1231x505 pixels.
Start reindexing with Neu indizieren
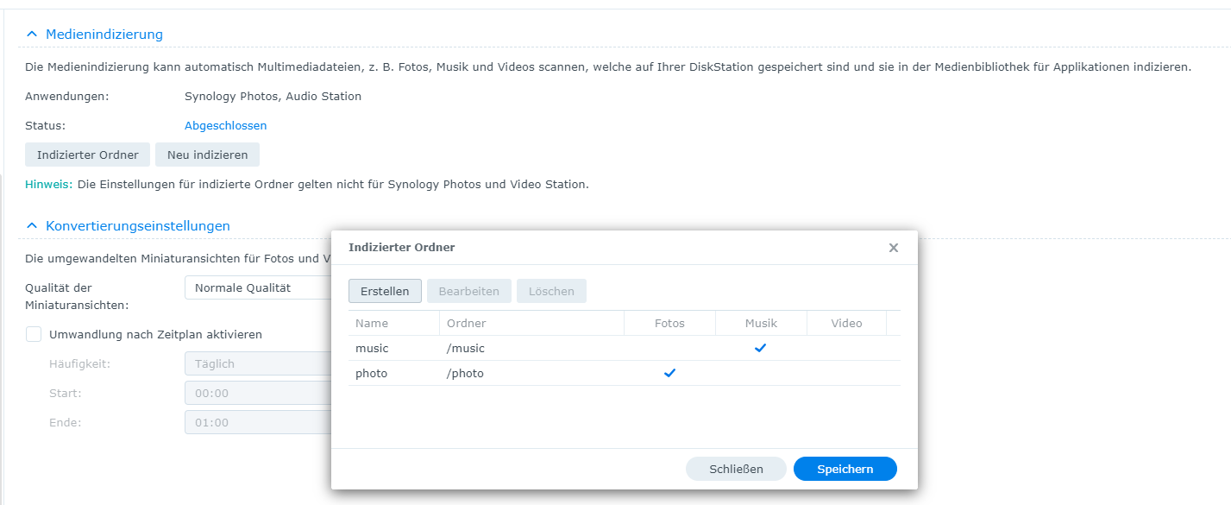(207, 155)
